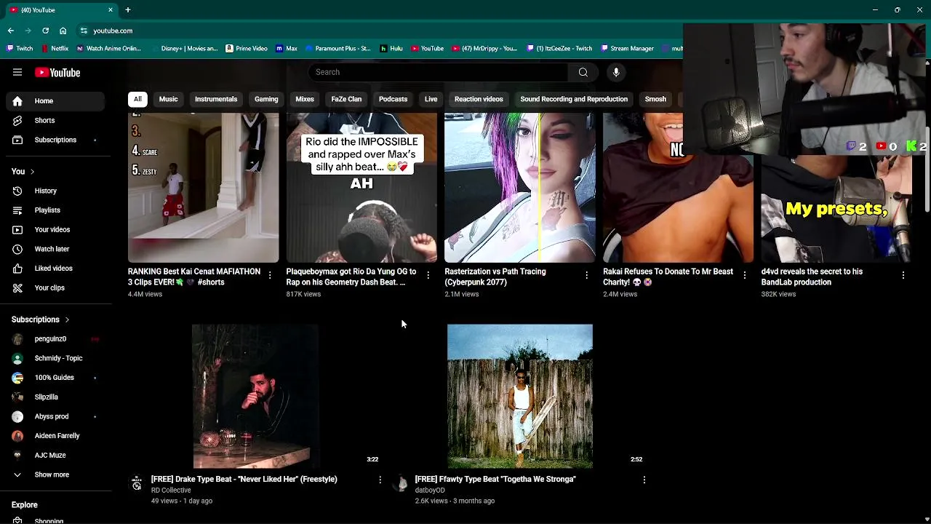
Task: Go back in the browser
Action: 10,31
